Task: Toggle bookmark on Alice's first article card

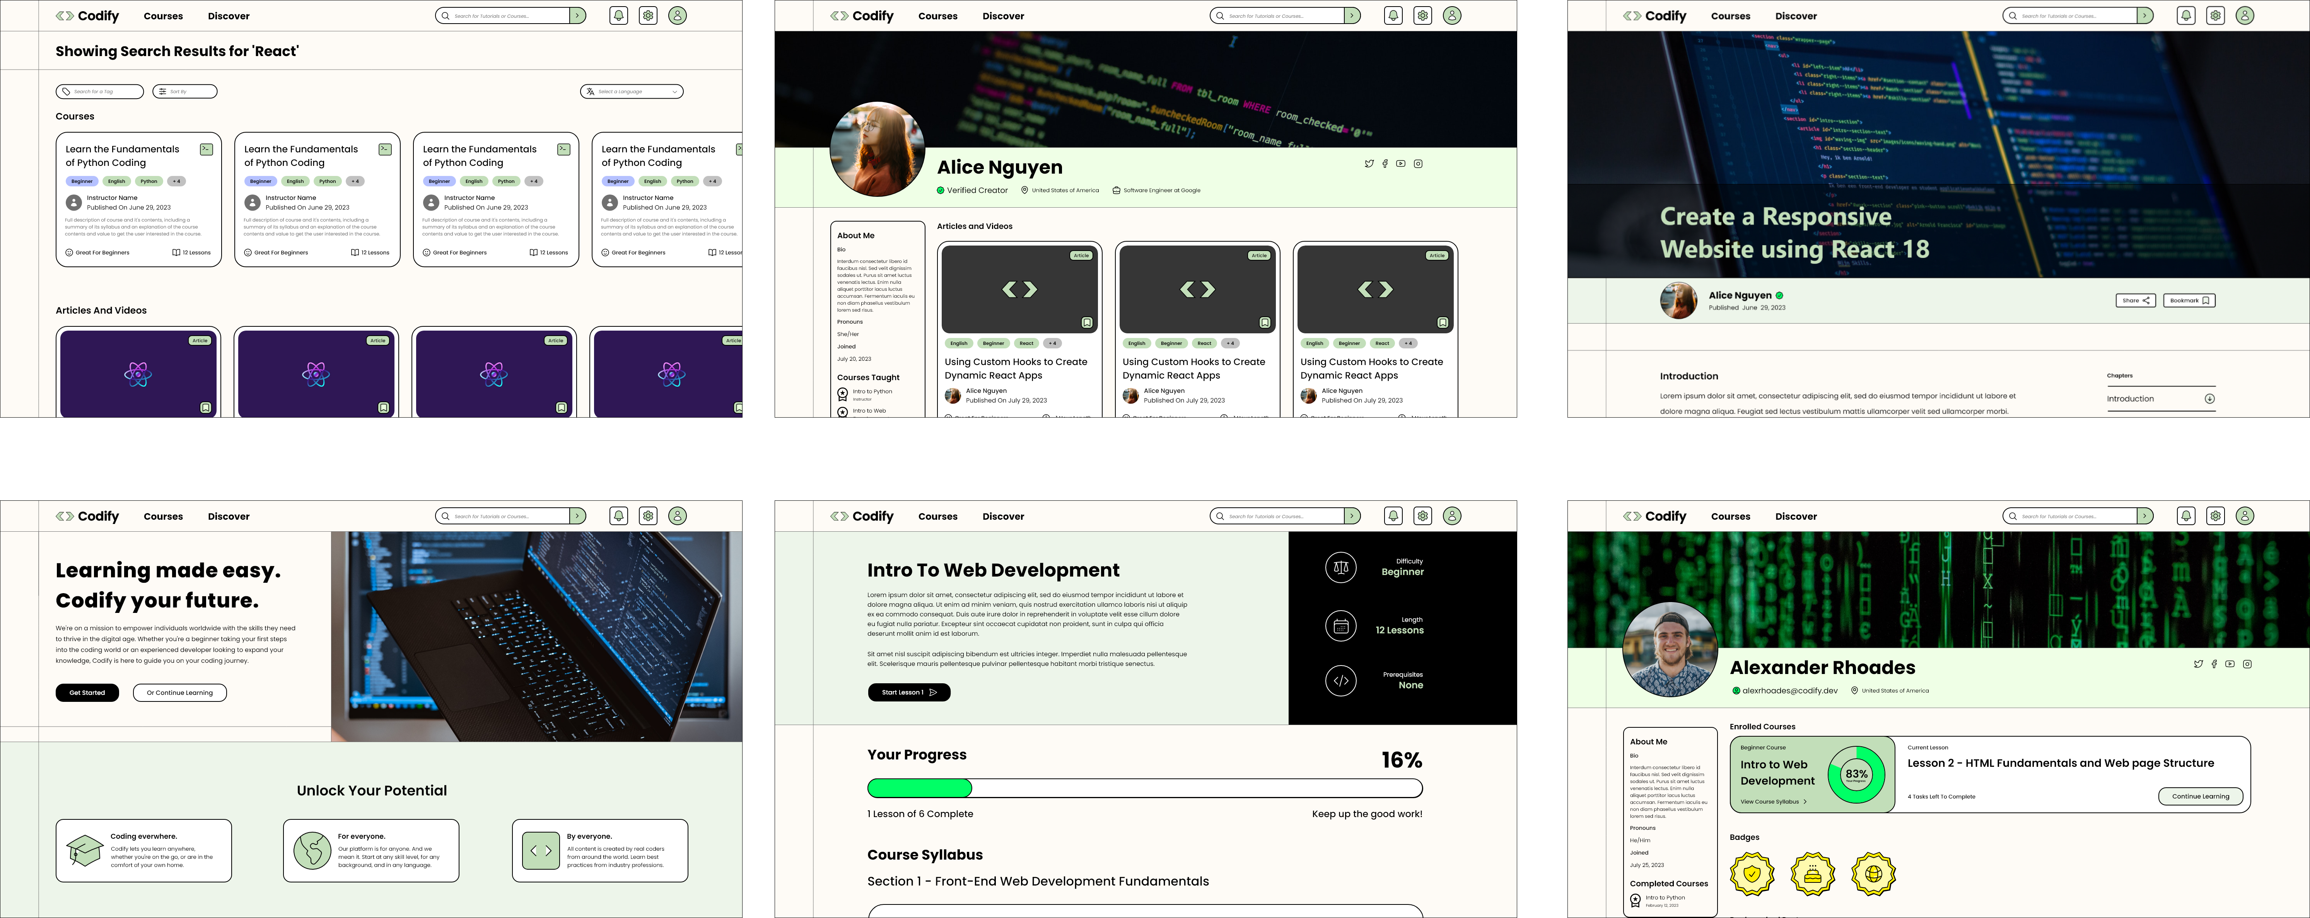Action: 1087,323
